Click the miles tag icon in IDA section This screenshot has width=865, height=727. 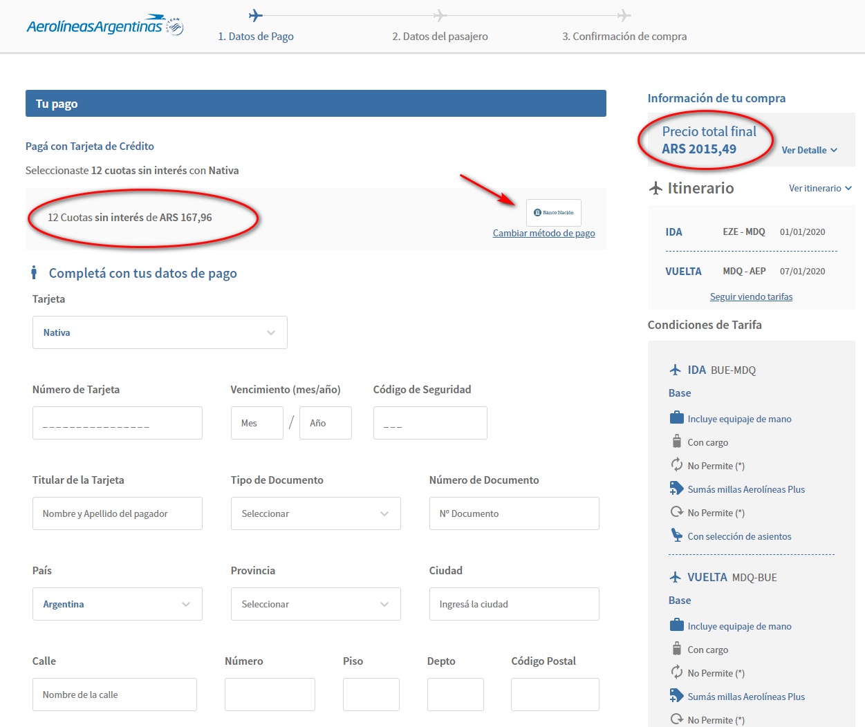tap(676, 489)
